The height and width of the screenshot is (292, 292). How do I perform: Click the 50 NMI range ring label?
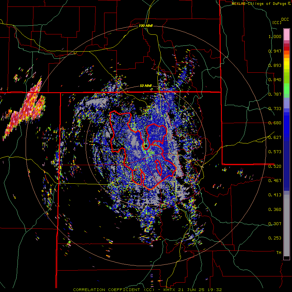(146, 86)
